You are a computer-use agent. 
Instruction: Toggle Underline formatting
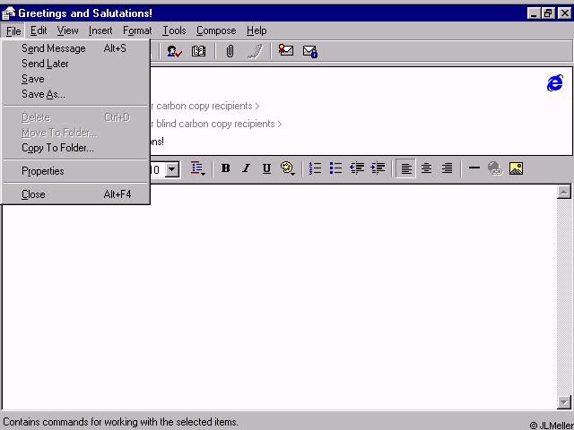point(266,168)
